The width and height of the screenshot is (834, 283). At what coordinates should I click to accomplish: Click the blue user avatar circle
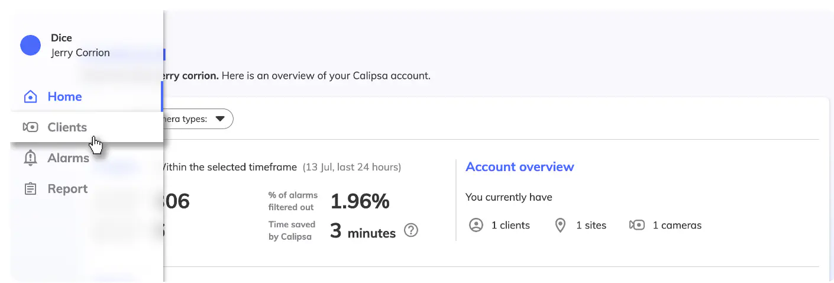pos(30,45)
